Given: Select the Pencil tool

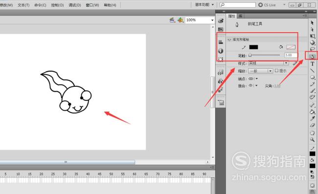Looking at the screenshot, I should 312,84.
